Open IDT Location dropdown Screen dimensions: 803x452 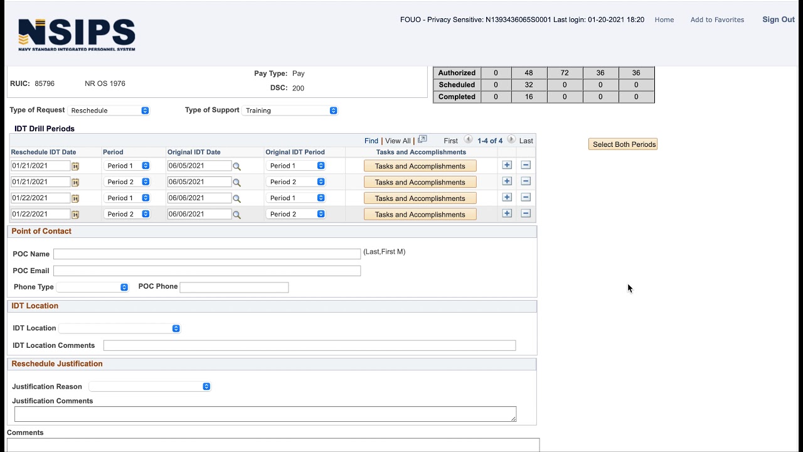pyautogui.click(x=119, y=328)
